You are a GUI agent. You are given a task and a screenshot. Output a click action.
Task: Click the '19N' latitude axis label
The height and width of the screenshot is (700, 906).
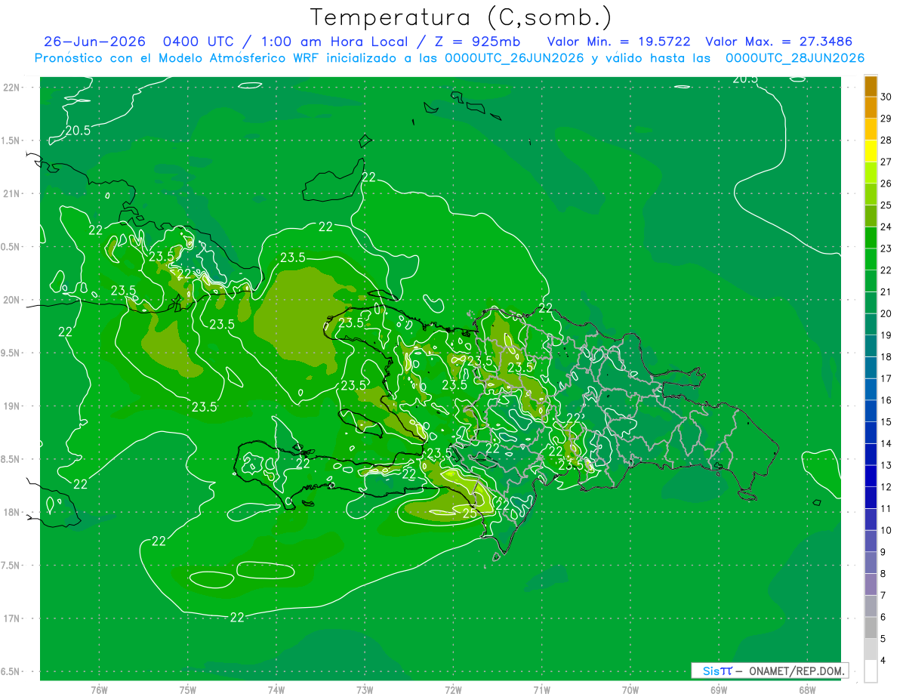click(12, 406)
